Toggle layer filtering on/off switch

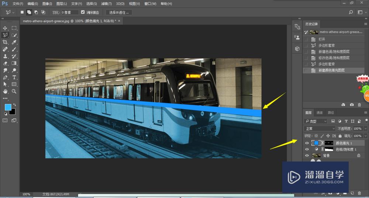[x=366, y=121]
